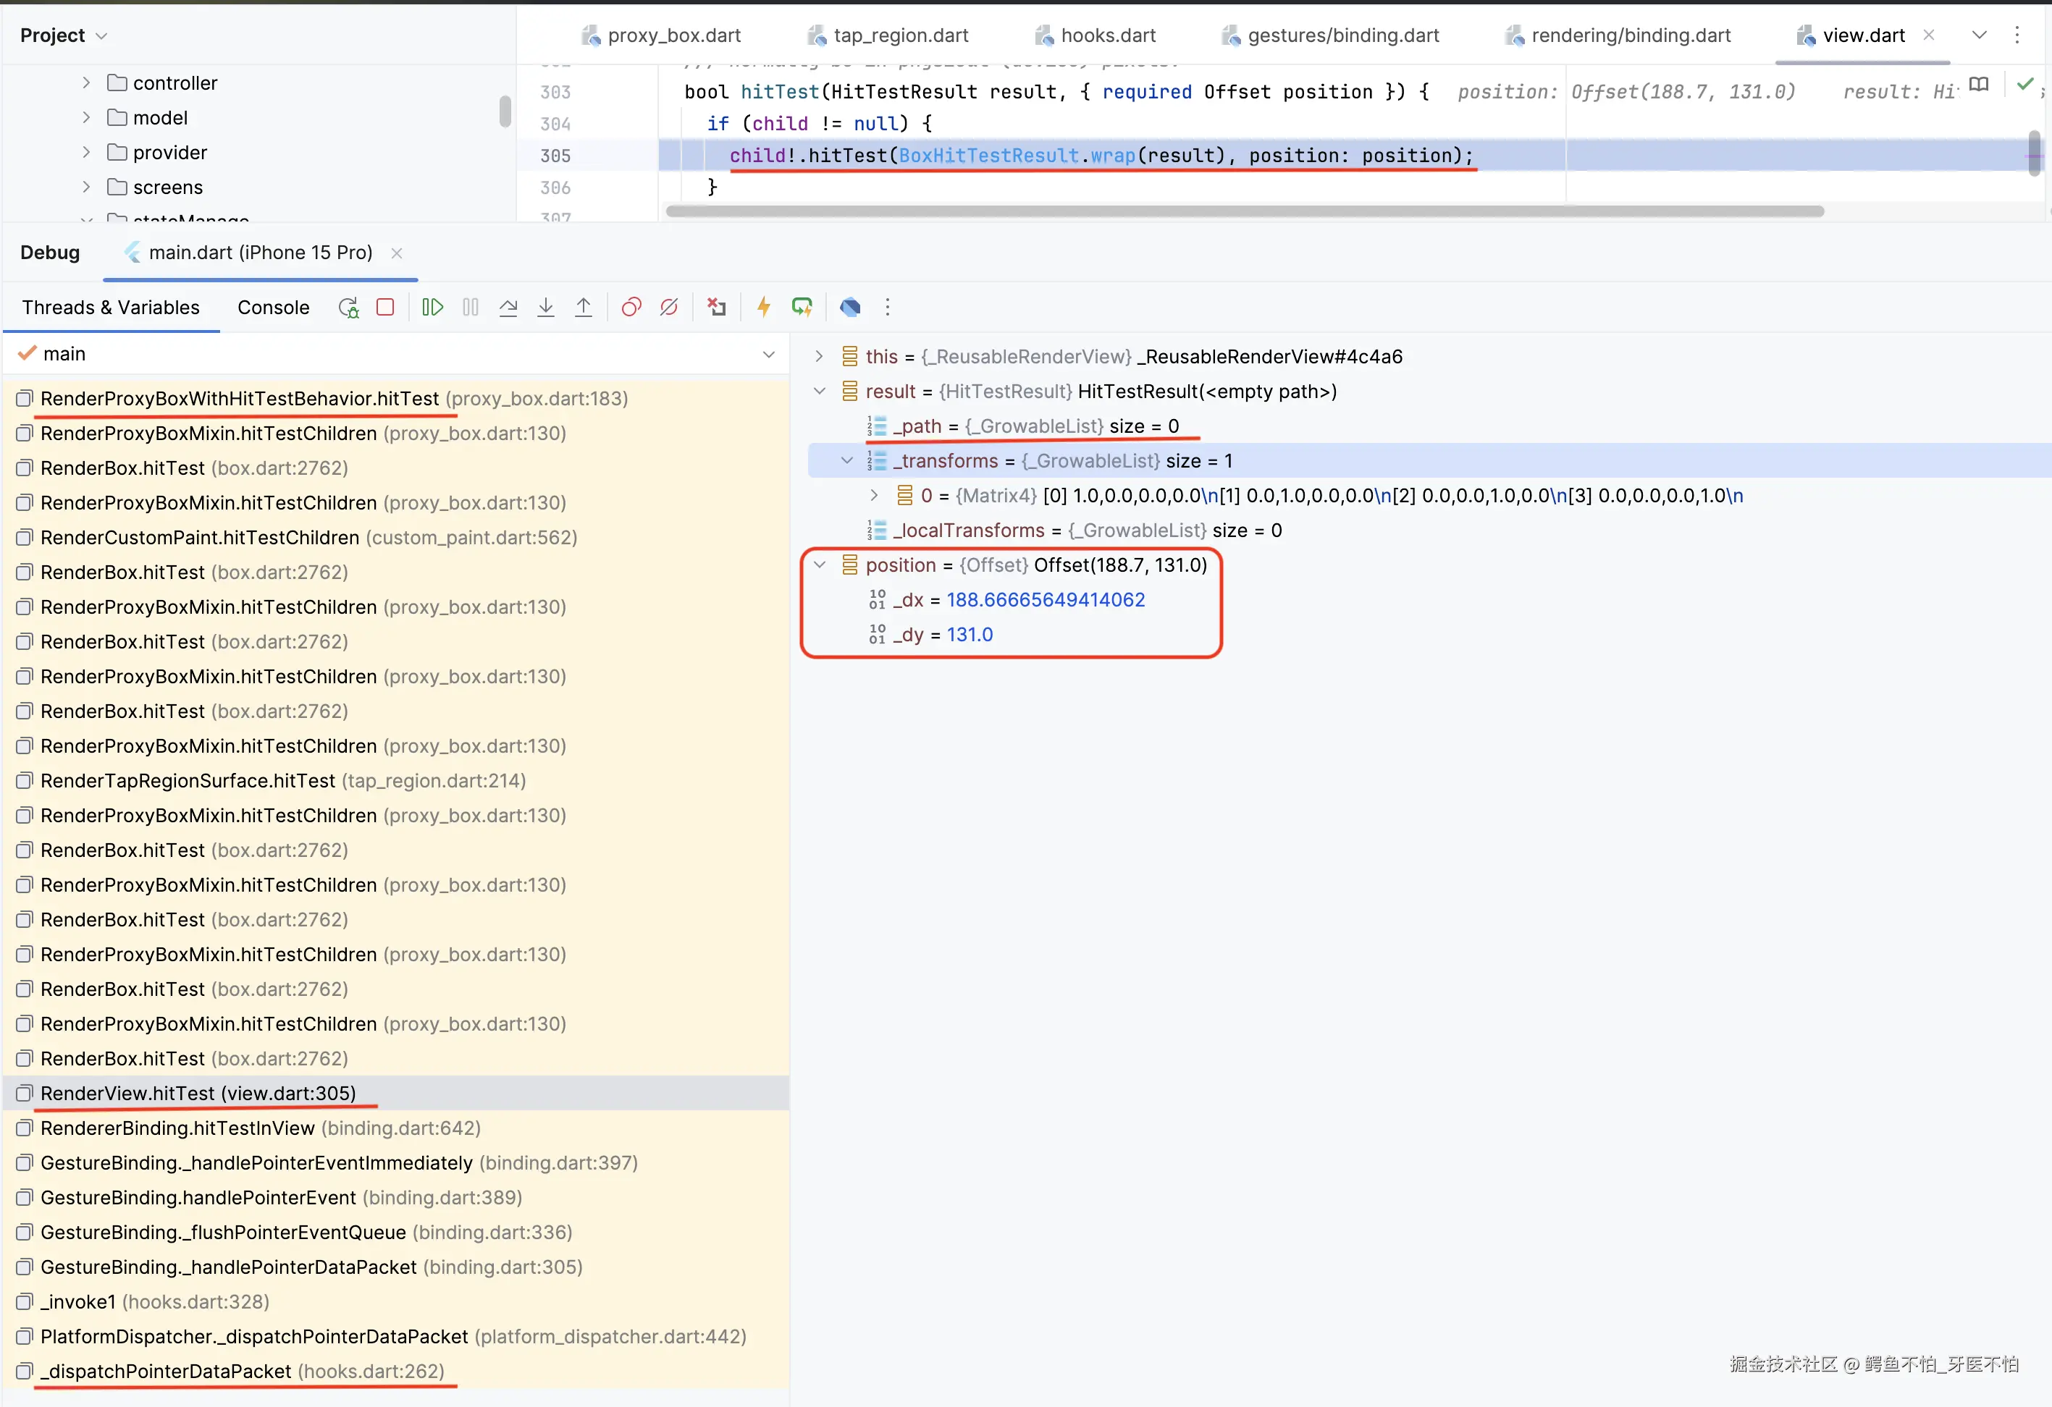
Task: Click Flutter Hot Restart icon
Action: point(802,307)
